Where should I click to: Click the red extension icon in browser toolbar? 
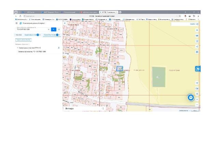coord(185,16)
